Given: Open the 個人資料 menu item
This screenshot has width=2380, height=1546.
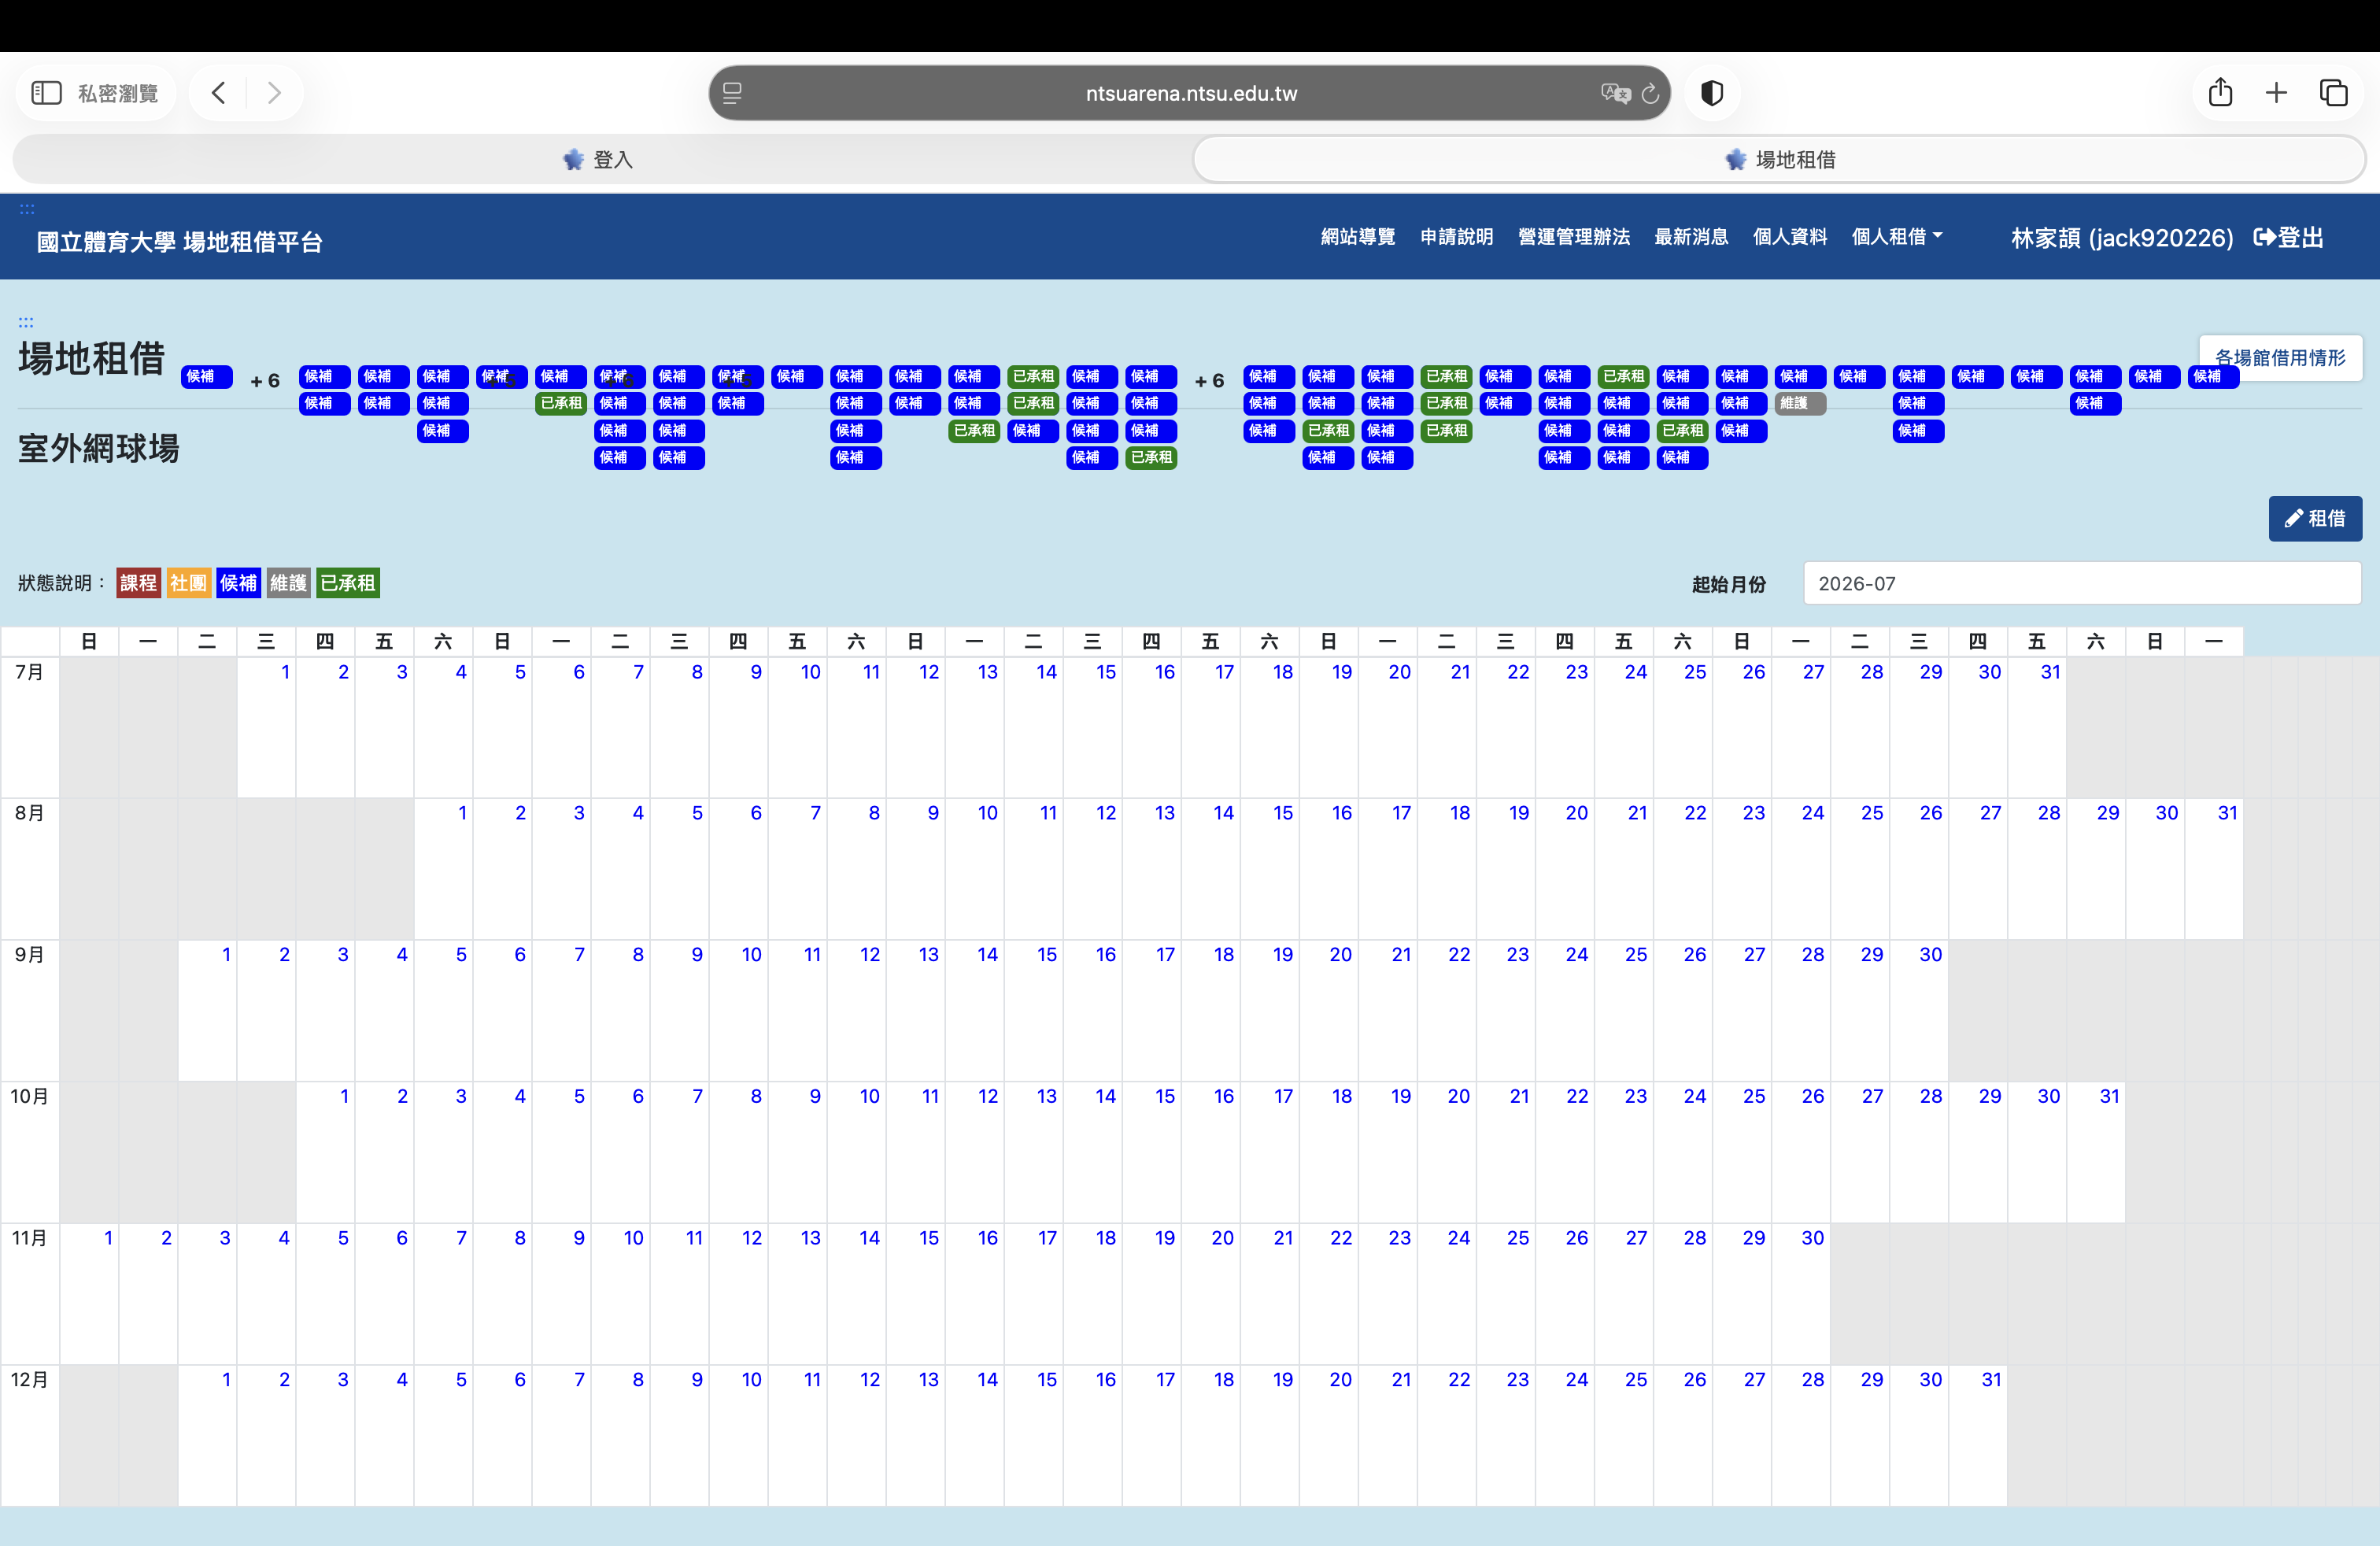Looking at the screenshot, I should coord(1789,237).
